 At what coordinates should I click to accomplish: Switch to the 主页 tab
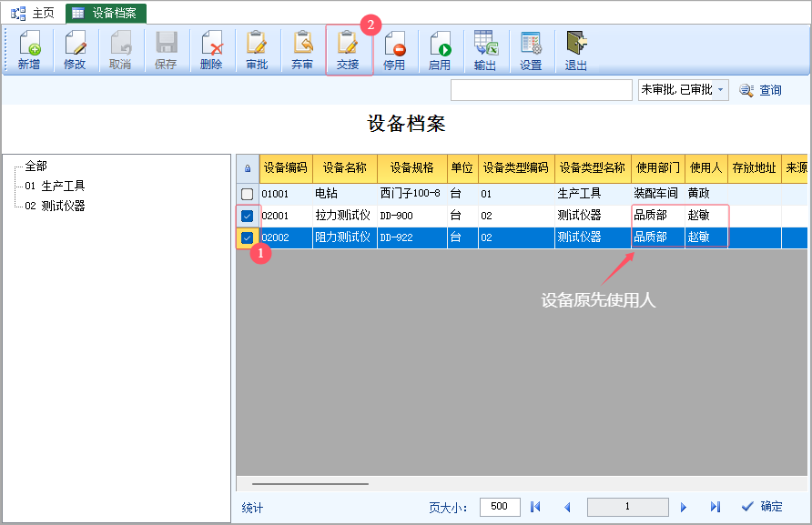[x=33, y=14]
